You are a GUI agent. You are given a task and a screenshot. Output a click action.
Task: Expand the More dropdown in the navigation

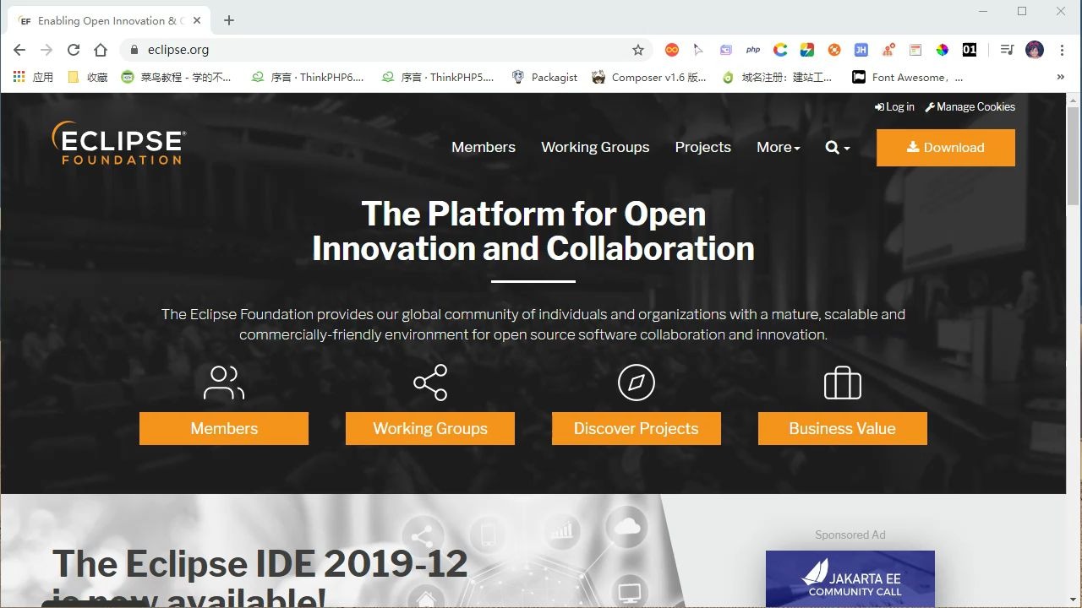pos(779,147)
